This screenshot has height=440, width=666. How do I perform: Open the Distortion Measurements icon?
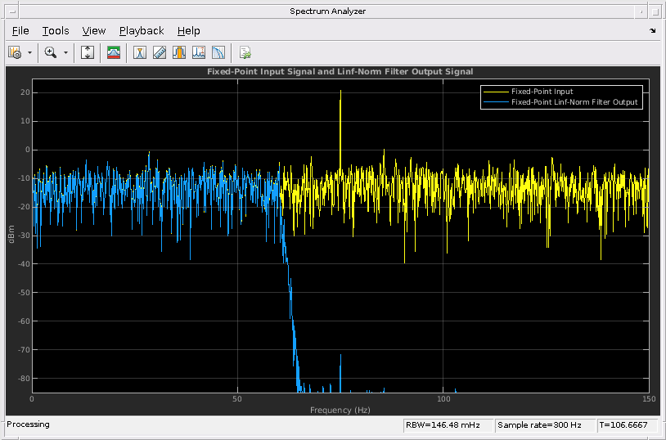(x=199, y=52)
